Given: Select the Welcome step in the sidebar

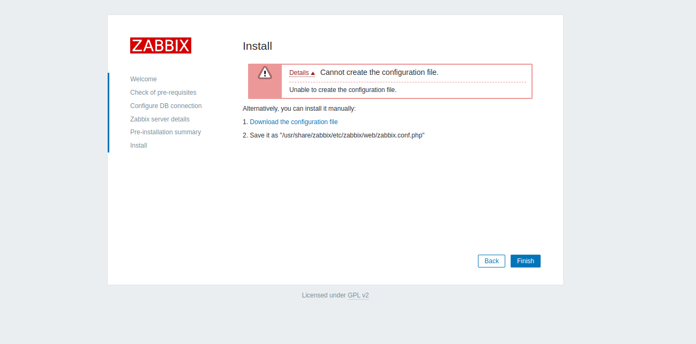Looking at the screenshot, I should click(x=143, y=79).
